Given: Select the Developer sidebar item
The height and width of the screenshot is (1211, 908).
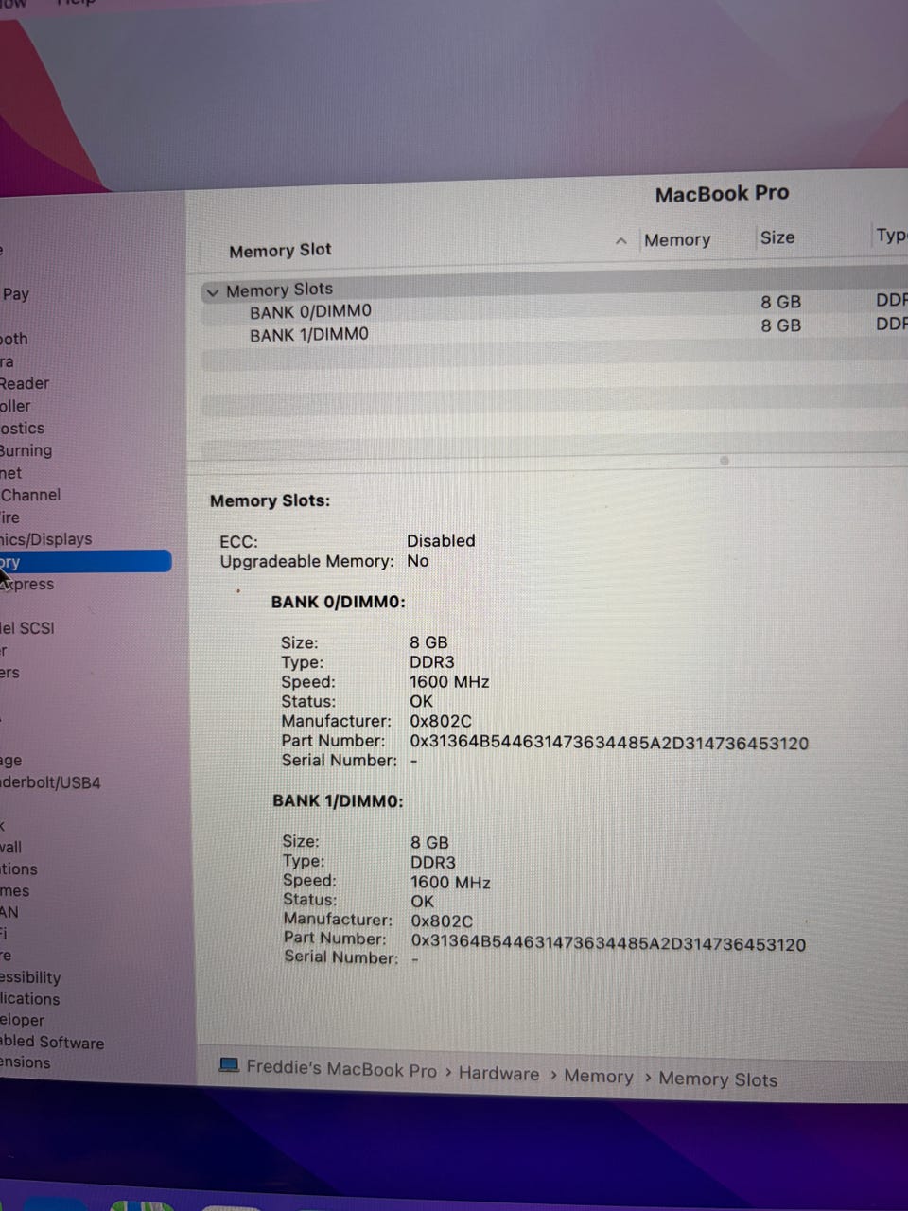Looking at the screenshot, I should [23, 1020].
